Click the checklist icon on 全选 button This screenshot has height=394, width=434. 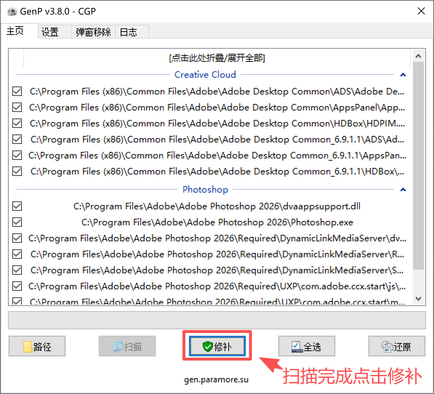297,347
